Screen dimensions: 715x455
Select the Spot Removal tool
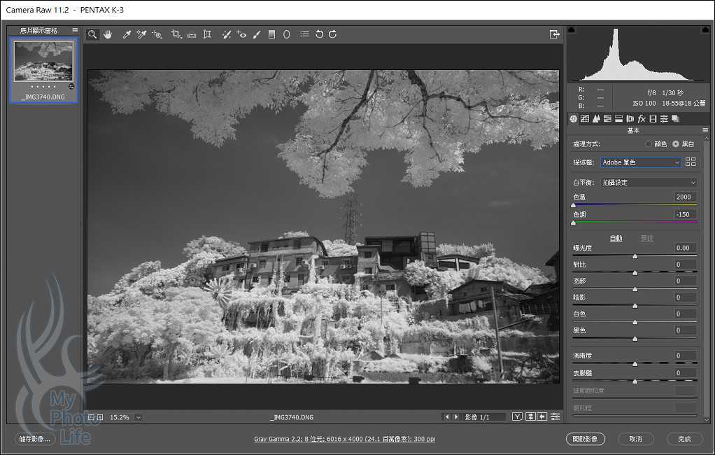coord(226,34)
